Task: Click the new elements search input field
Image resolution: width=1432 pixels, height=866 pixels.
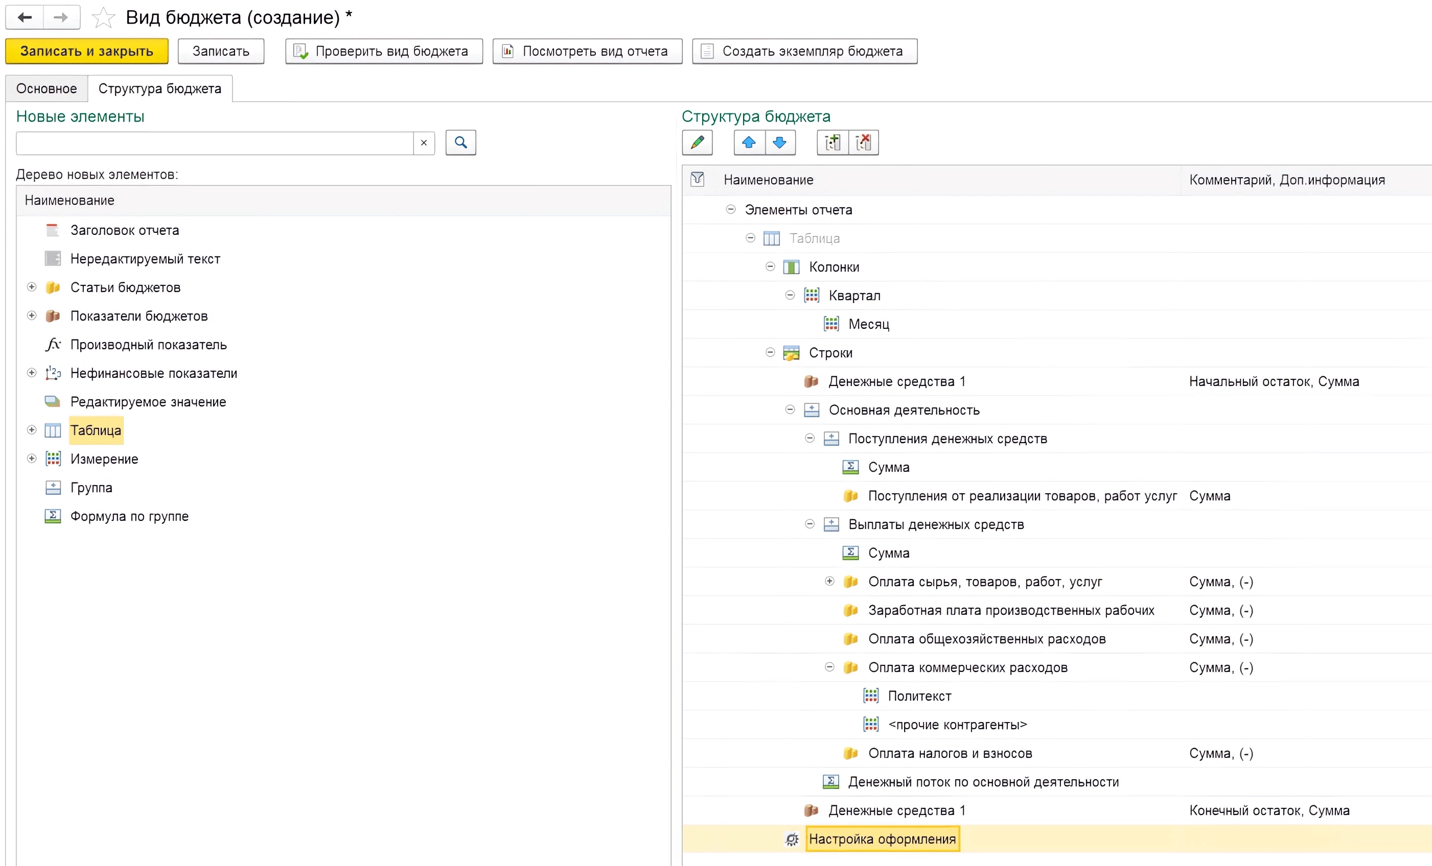Action: tap(214, 143)
